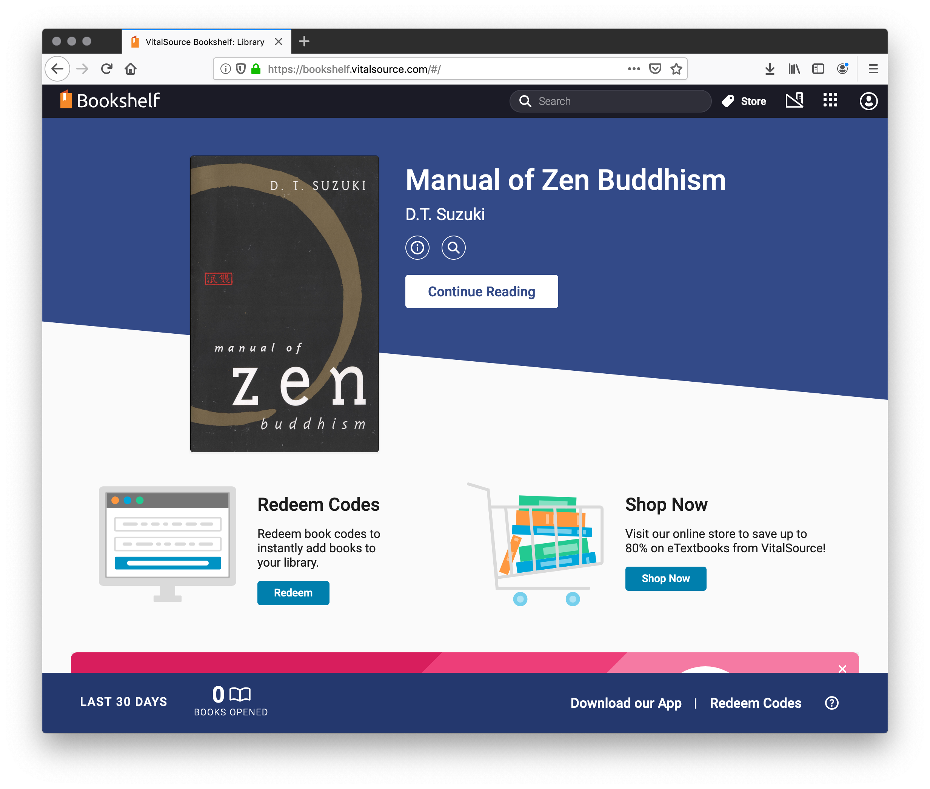This screenshot has width=930, height=789.
Task: Click the Shop Now button
Action: click(x=665, y=578)
